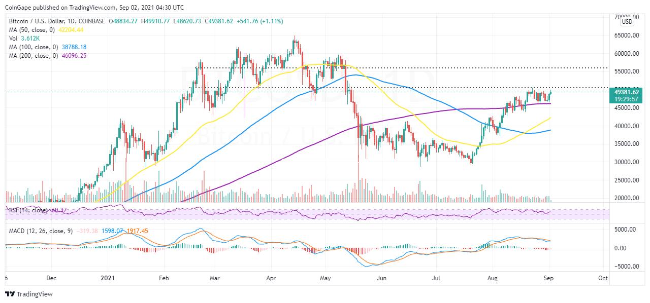Click the 25000.00 price axis label

(x=627, y=180)
